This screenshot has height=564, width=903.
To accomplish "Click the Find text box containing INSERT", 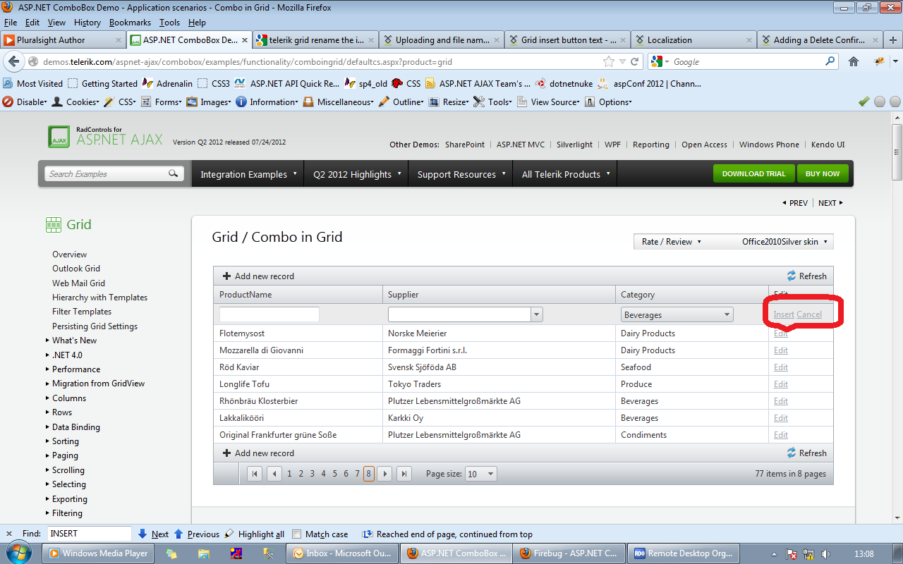I will [90, 534].
